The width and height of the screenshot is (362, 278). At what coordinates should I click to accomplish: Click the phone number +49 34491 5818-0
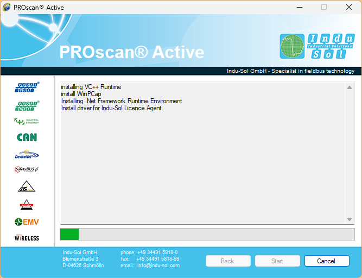pyautogui.click(x=157, y=252)
